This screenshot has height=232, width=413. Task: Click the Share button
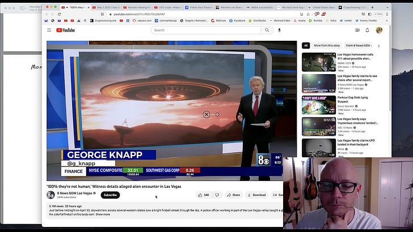233,195
